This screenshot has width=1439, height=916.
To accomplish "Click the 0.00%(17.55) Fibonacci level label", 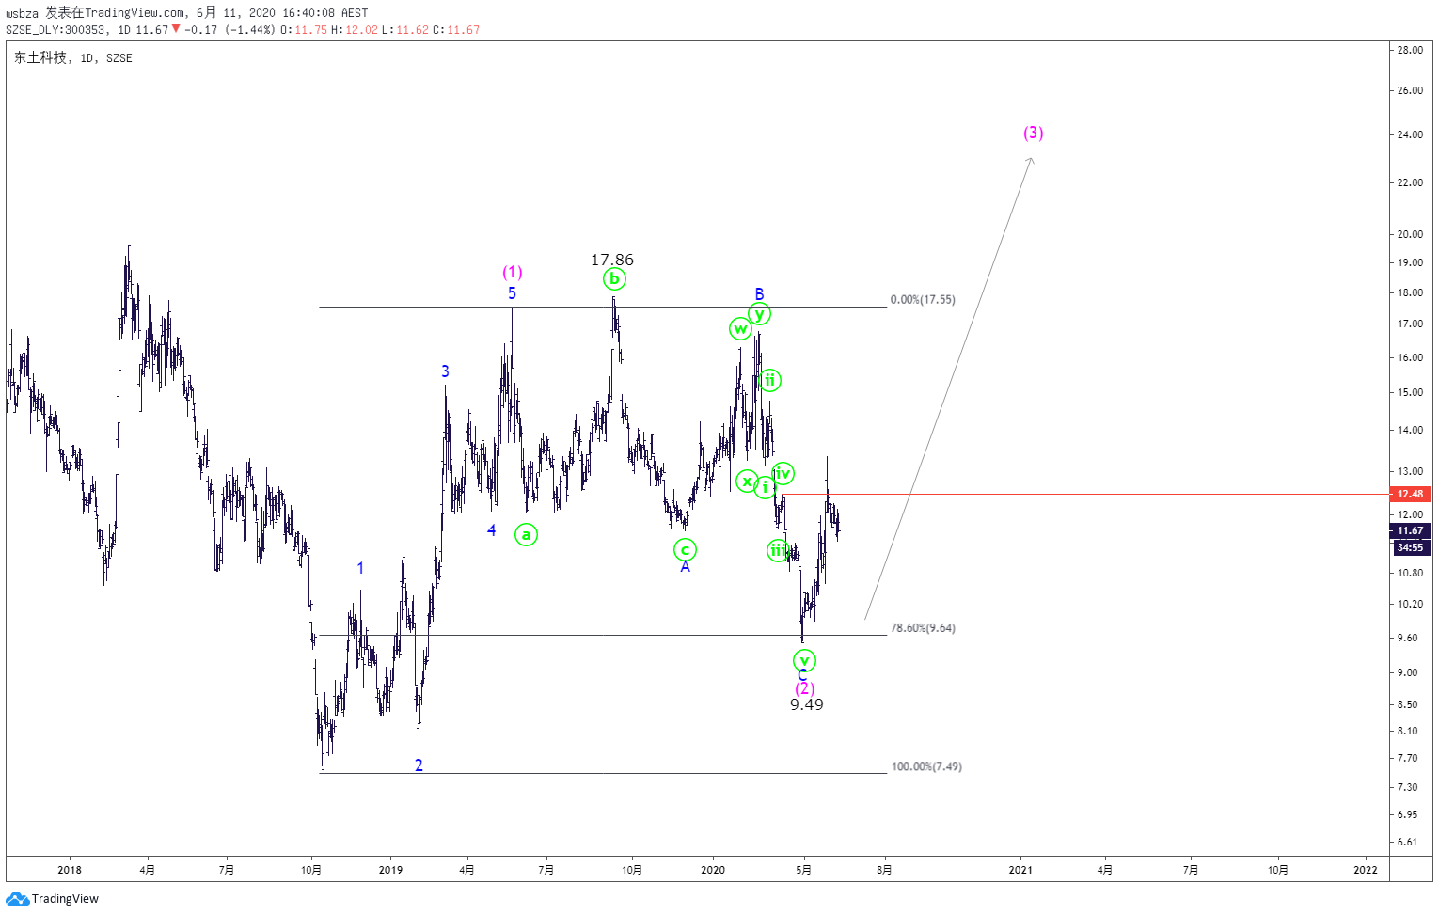I will click(923, 299).
